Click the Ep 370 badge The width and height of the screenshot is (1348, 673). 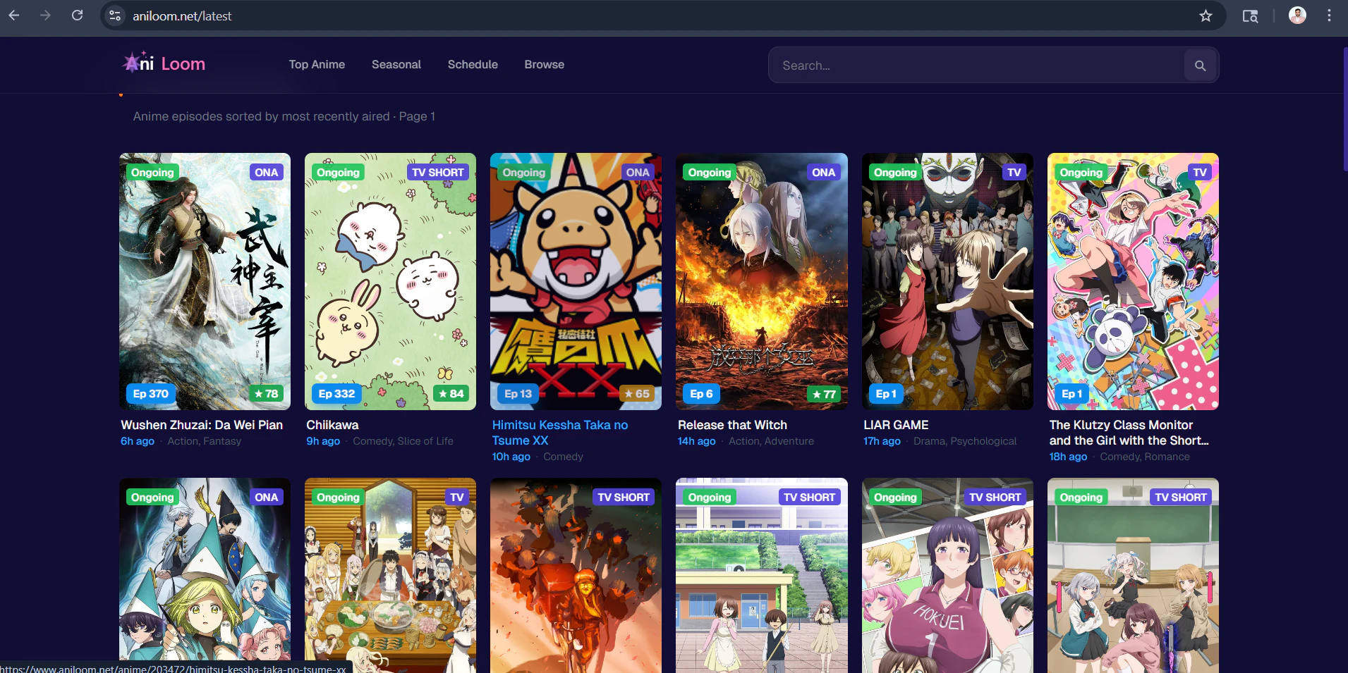click(151, 394)
